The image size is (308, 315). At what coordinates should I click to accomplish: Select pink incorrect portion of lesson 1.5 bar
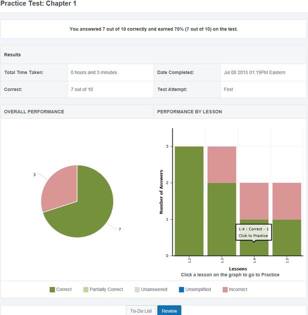pyautogui.click(x=287, y=201)
